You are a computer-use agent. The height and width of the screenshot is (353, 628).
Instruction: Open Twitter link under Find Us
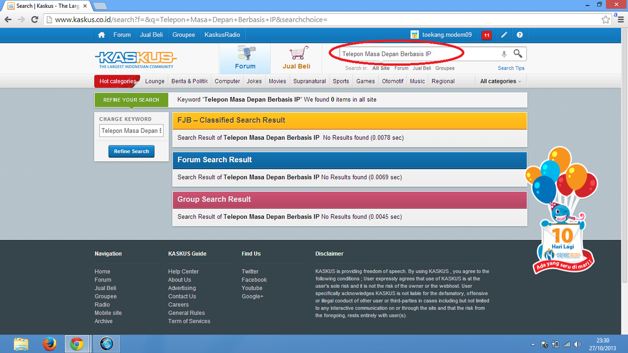250,272
